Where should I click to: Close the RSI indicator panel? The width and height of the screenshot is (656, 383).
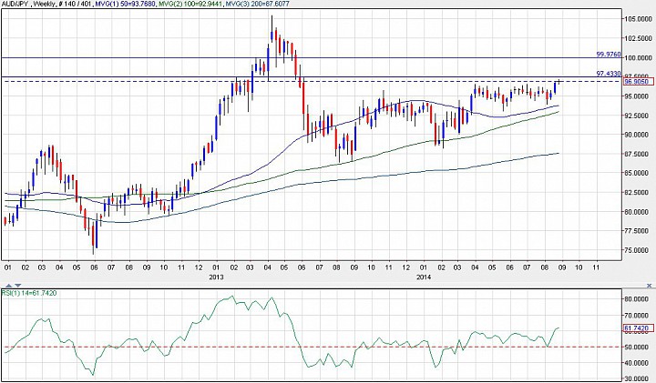649,286
